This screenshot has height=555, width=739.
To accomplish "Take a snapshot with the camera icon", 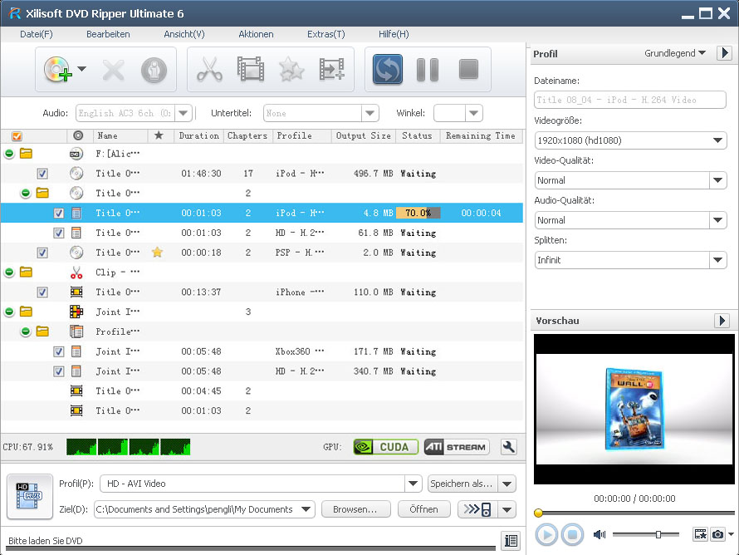I will [x=717, y=534].
